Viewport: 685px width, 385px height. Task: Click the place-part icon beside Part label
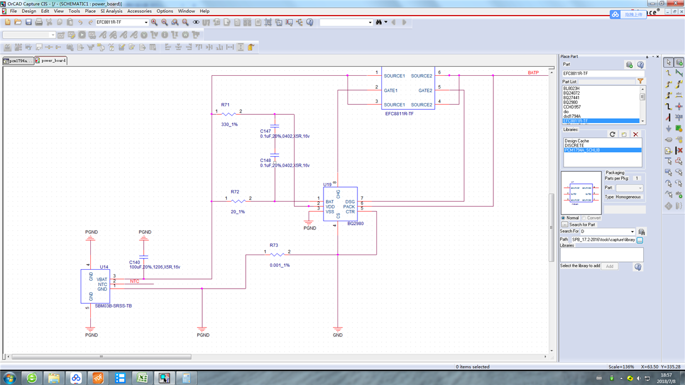point(629,65)
